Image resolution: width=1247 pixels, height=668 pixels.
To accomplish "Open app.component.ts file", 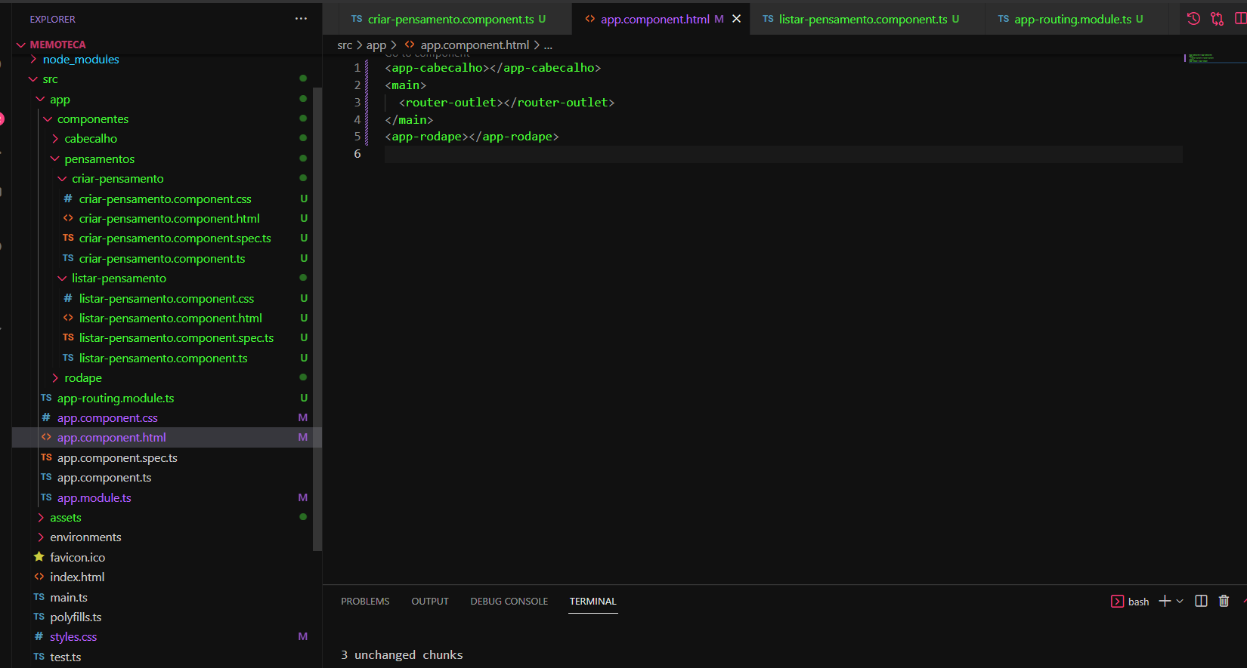I will (104, 478).
